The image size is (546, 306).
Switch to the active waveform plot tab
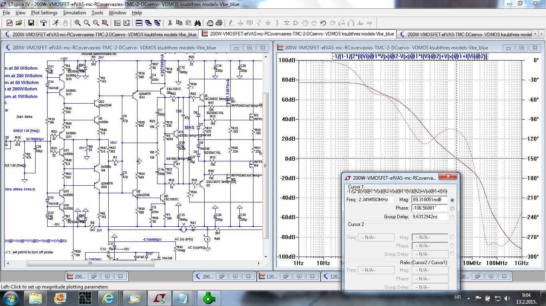(x=298, y=34)
